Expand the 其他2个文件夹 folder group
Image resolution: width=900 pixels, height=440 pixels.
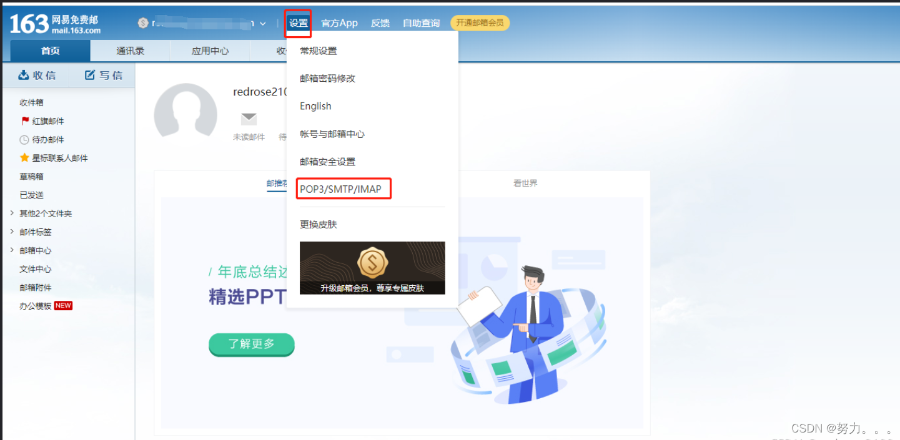(x=11, y=213)
